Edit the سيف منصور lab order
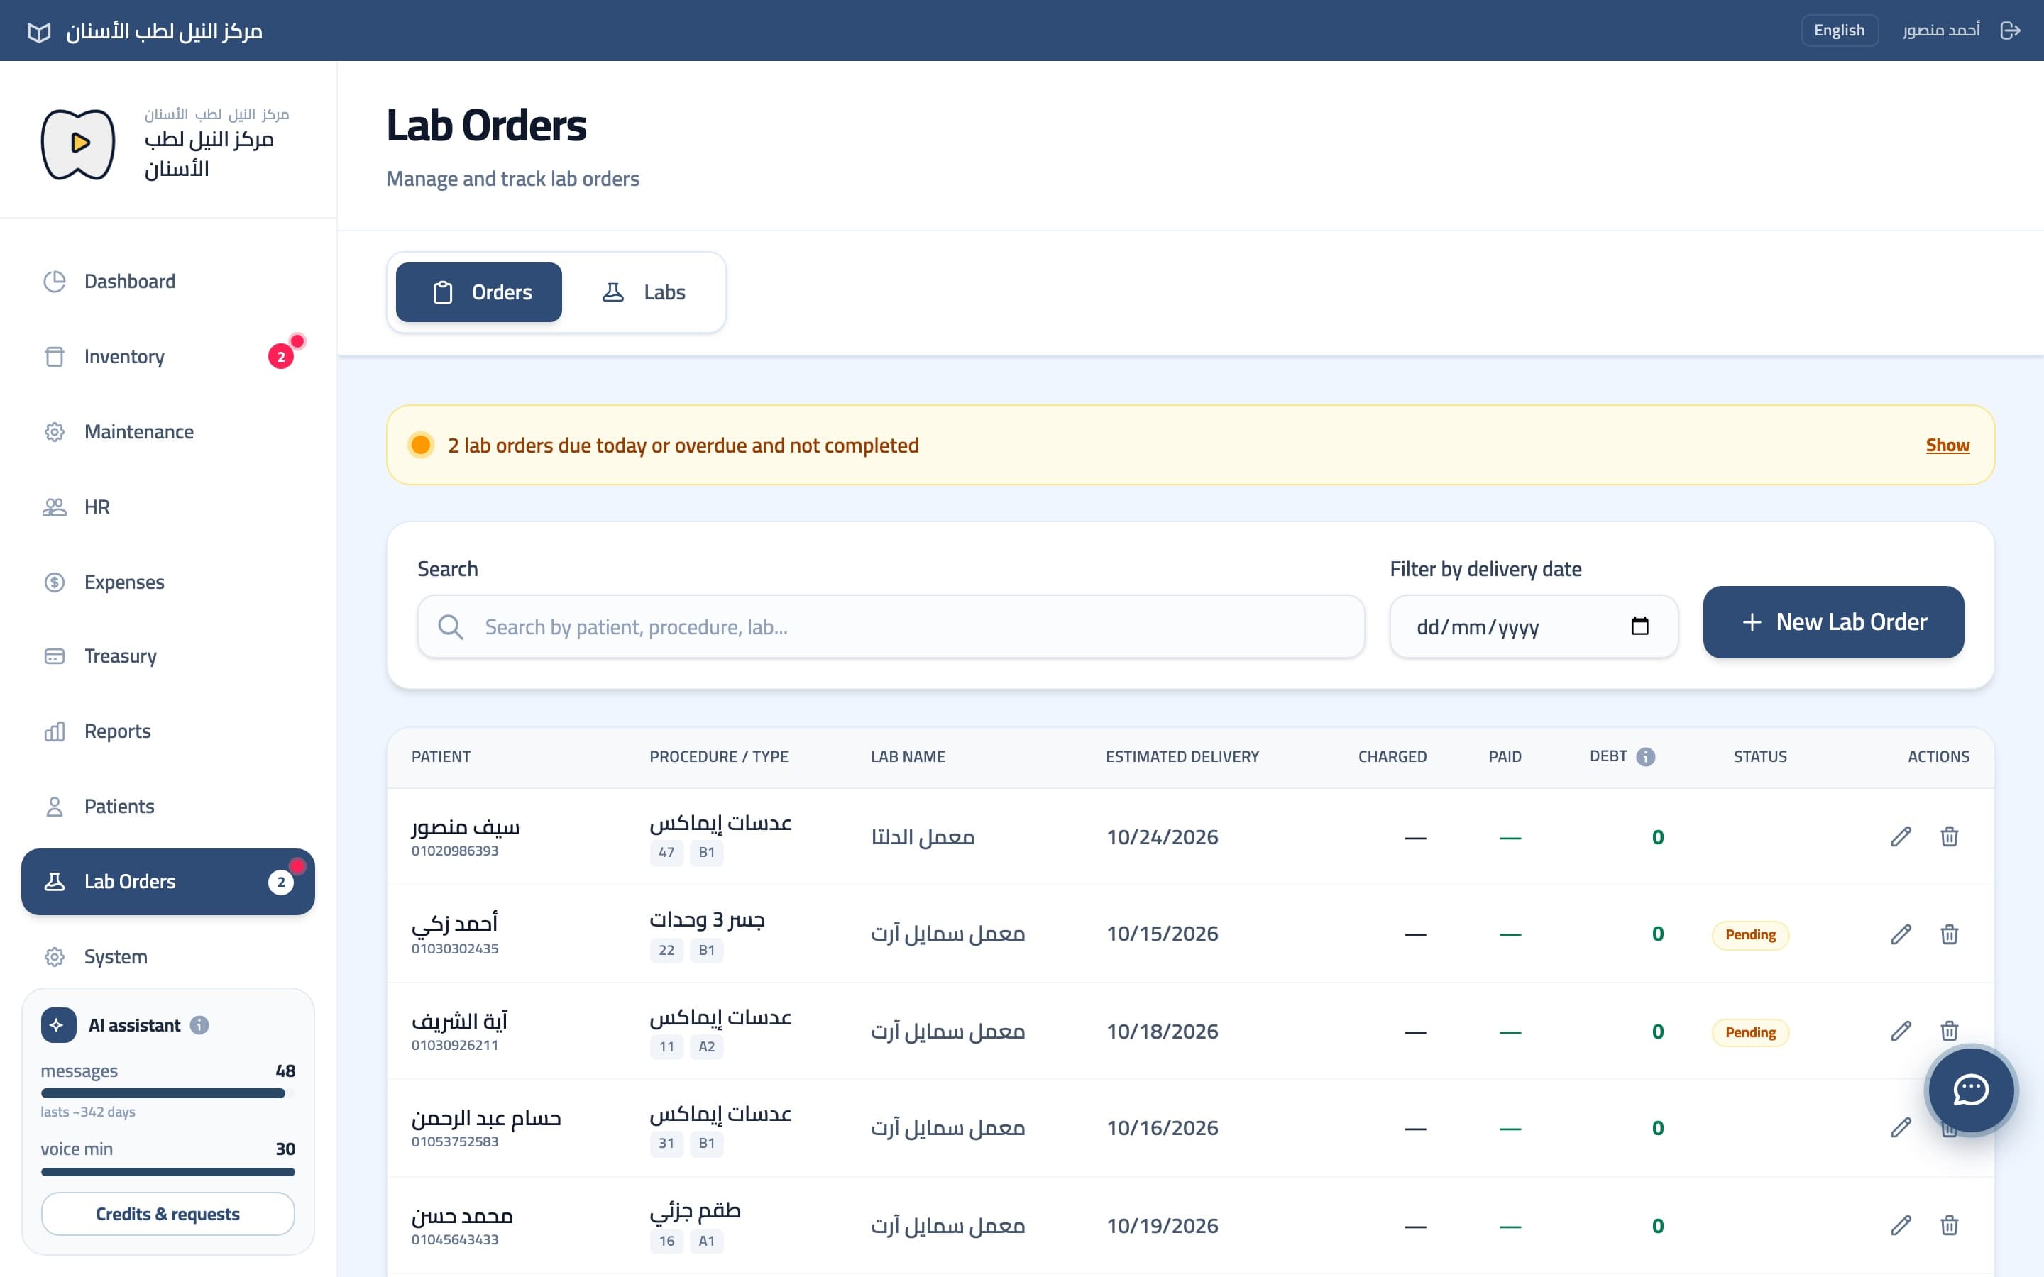 1901,837
